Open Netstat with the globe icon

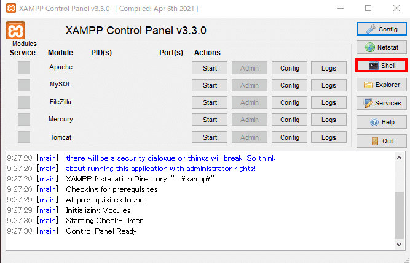(x=382, y=47)
